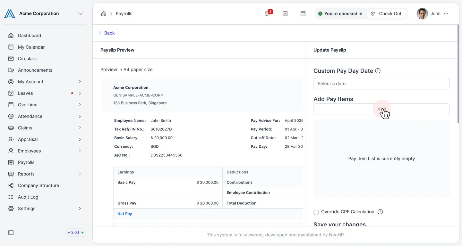Click the My Account user icon

(11, 82)
